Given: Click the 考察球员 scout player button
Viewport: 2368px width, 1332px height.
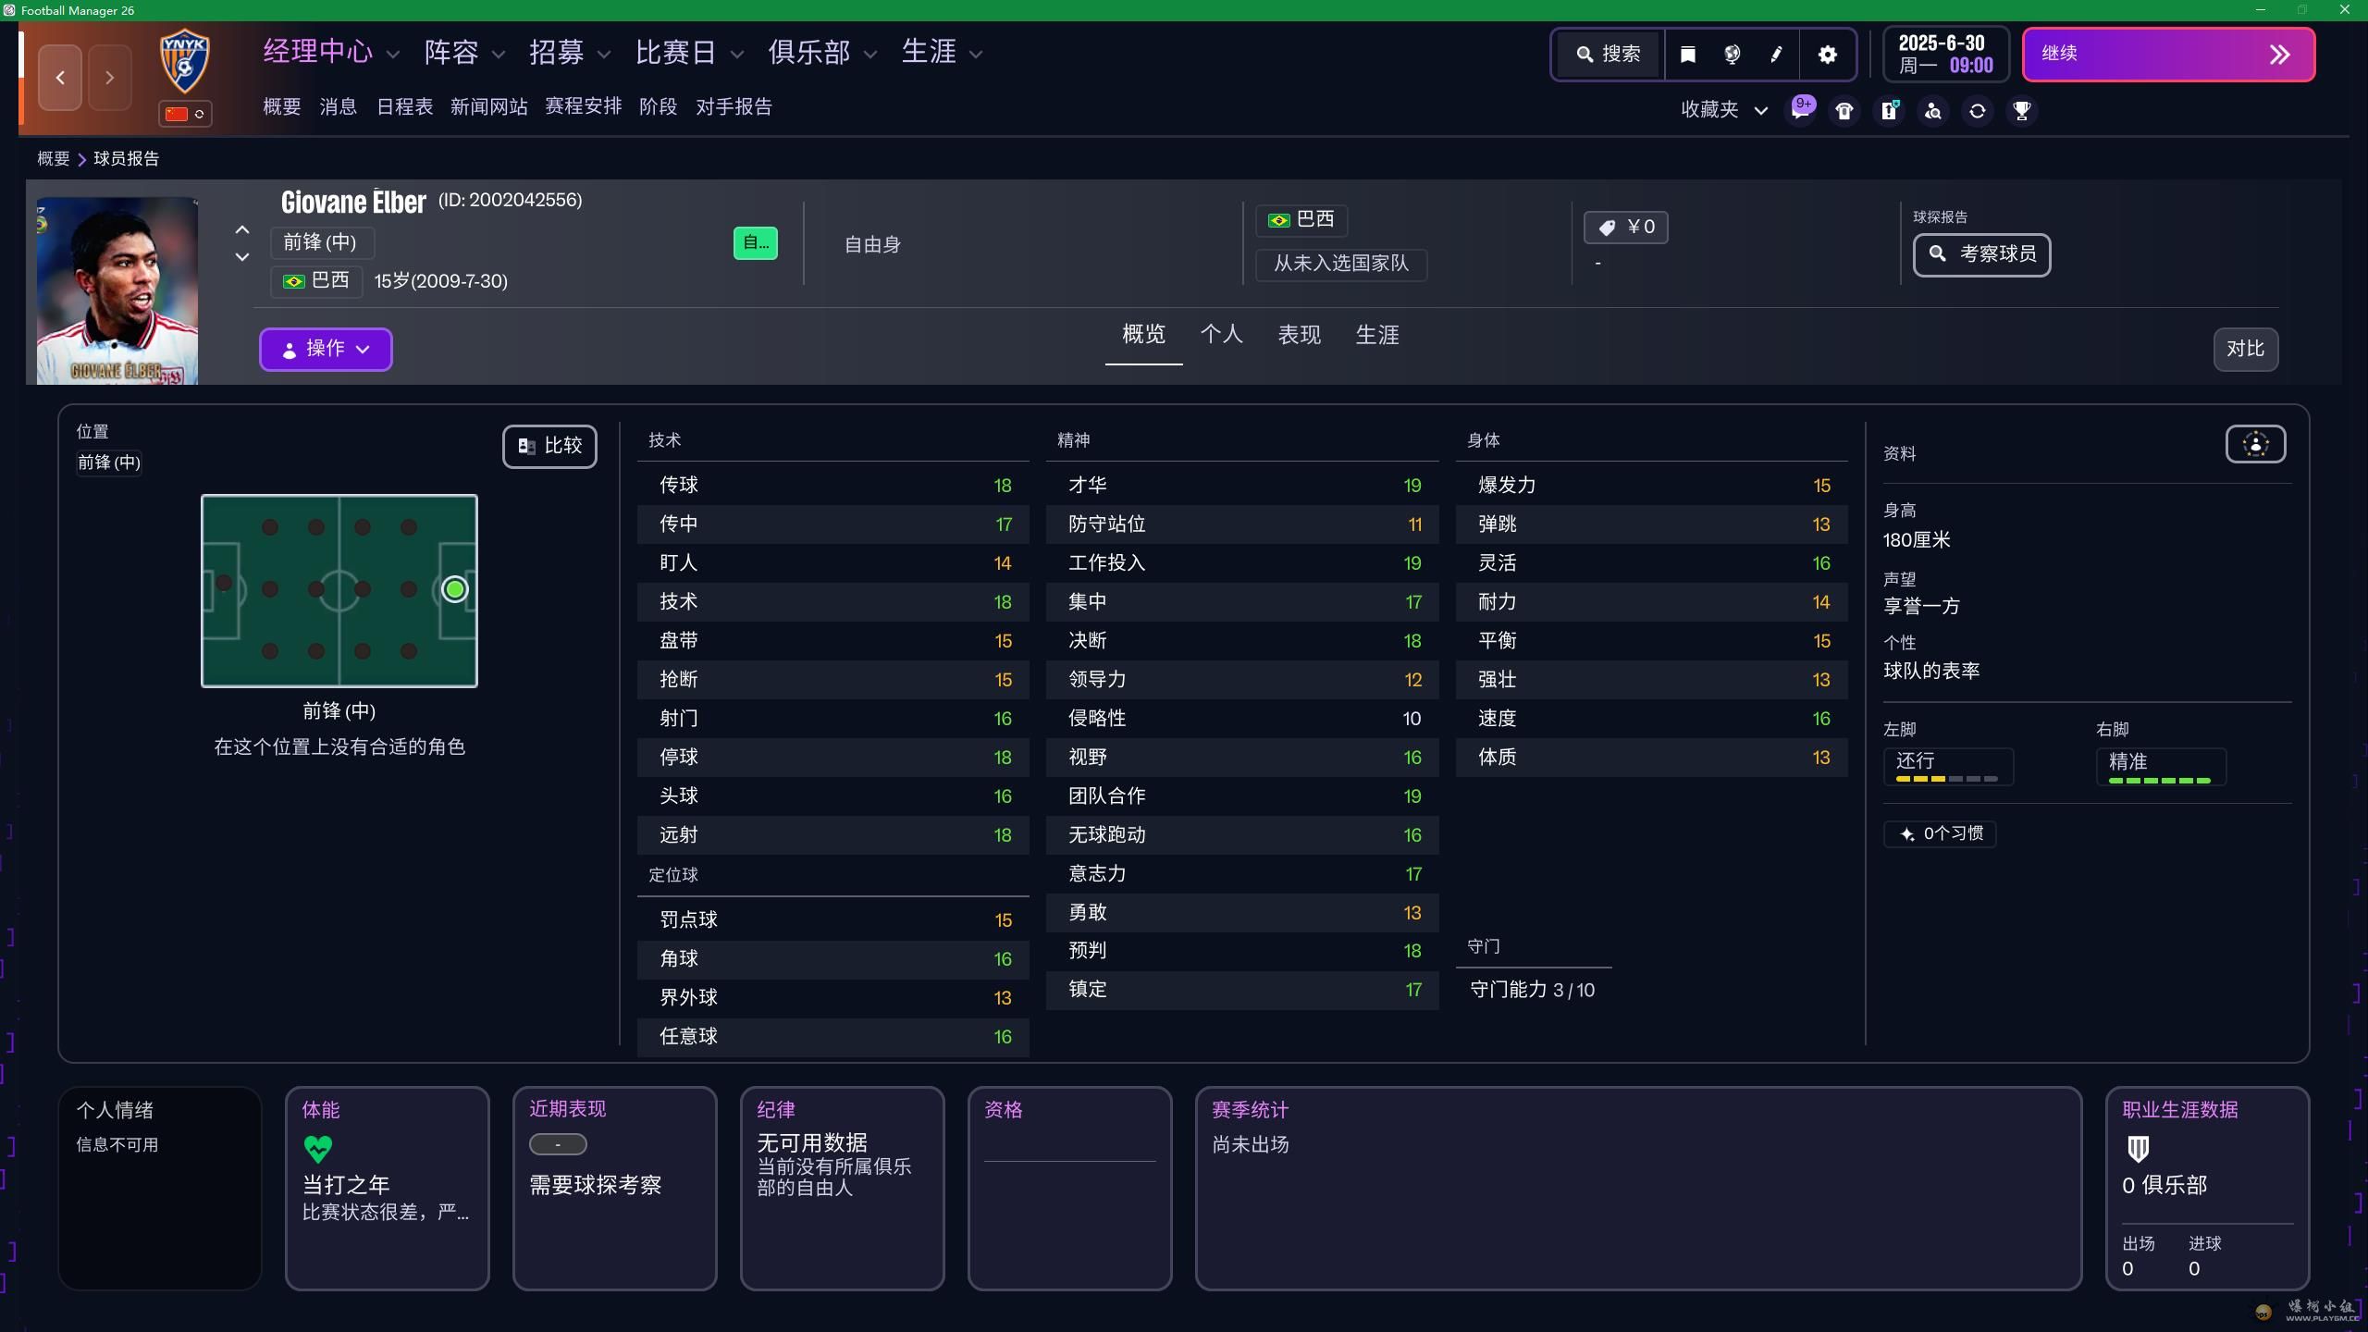Looking at the screenshot, I should 1981,254.
